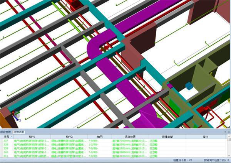The image size is (231, 163).
Task: Click the 碰撞点个数: 23 status text
Action: 182,160
